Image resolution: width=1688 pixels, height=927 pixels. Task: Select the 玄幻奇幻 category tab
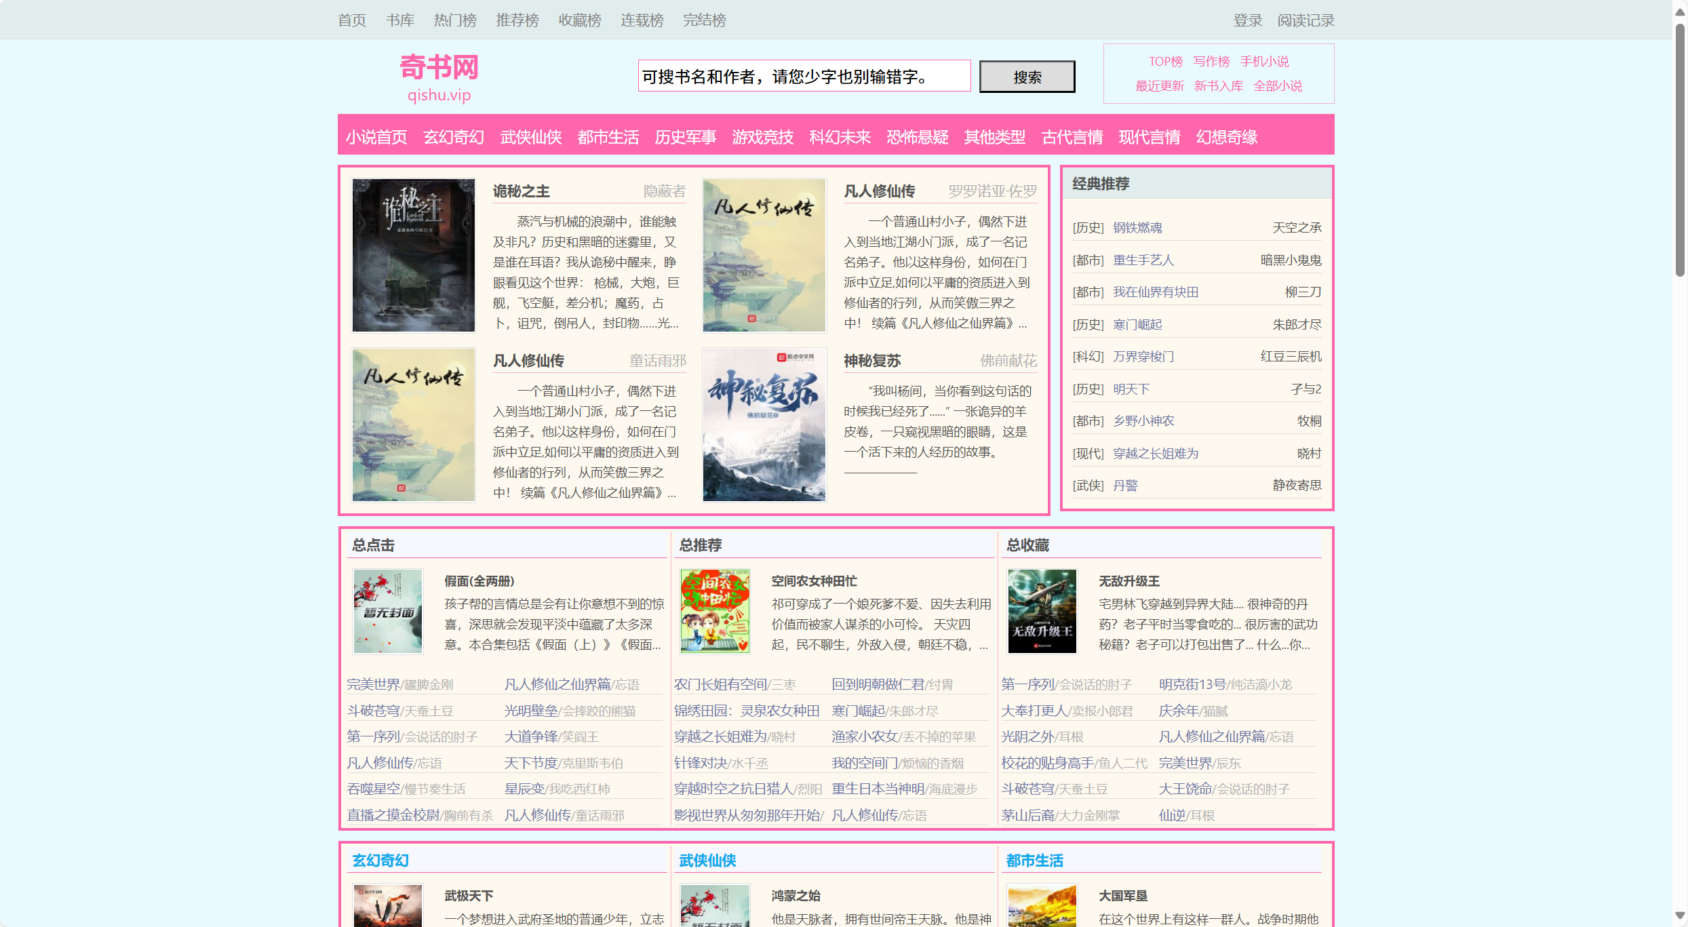coord(454,137)
